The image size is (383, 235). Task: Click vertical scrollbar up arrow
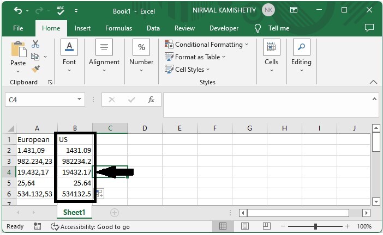pos(376,128)
